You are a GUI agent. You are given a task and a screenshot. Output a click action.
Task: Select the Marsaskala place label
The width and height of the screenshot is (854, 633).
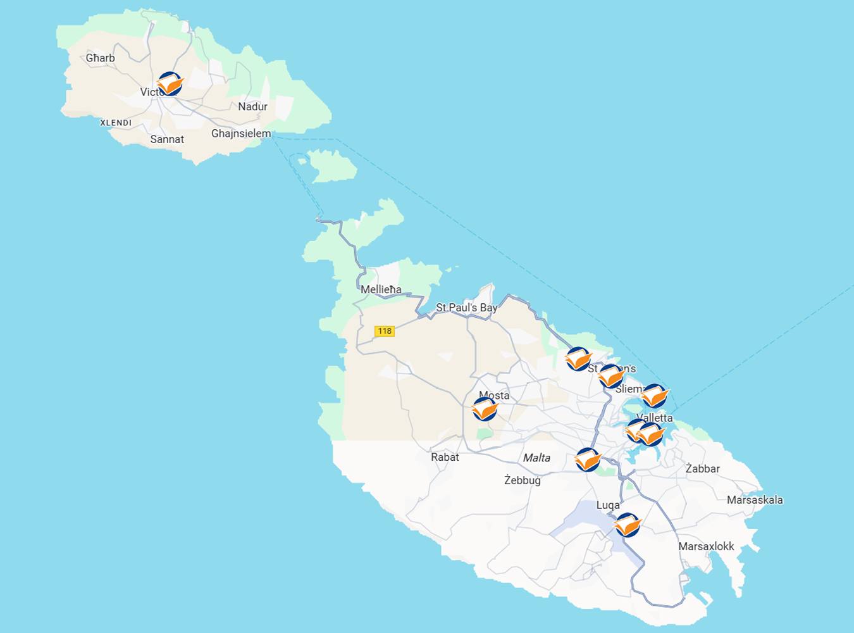coord(755,500)
